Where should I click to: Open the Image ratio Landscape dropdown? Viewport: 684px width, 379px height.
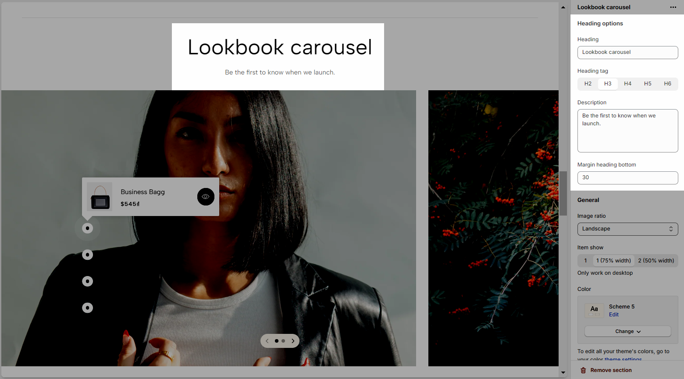(x=627, y=229)
